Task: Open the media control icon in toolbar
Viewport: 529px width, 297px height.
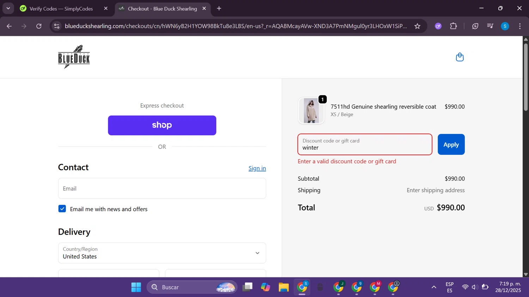Action: [490, 26]
